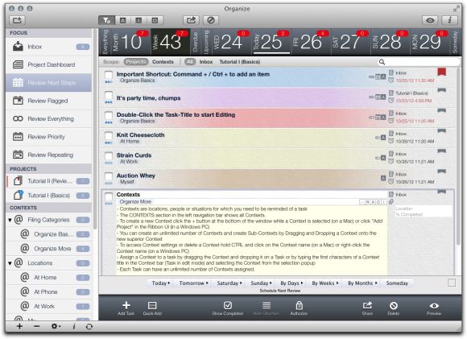The height and width of the screenshot is (339, 467).
Task: Click the Hide Structure icon
Action: tap(267, 305)
